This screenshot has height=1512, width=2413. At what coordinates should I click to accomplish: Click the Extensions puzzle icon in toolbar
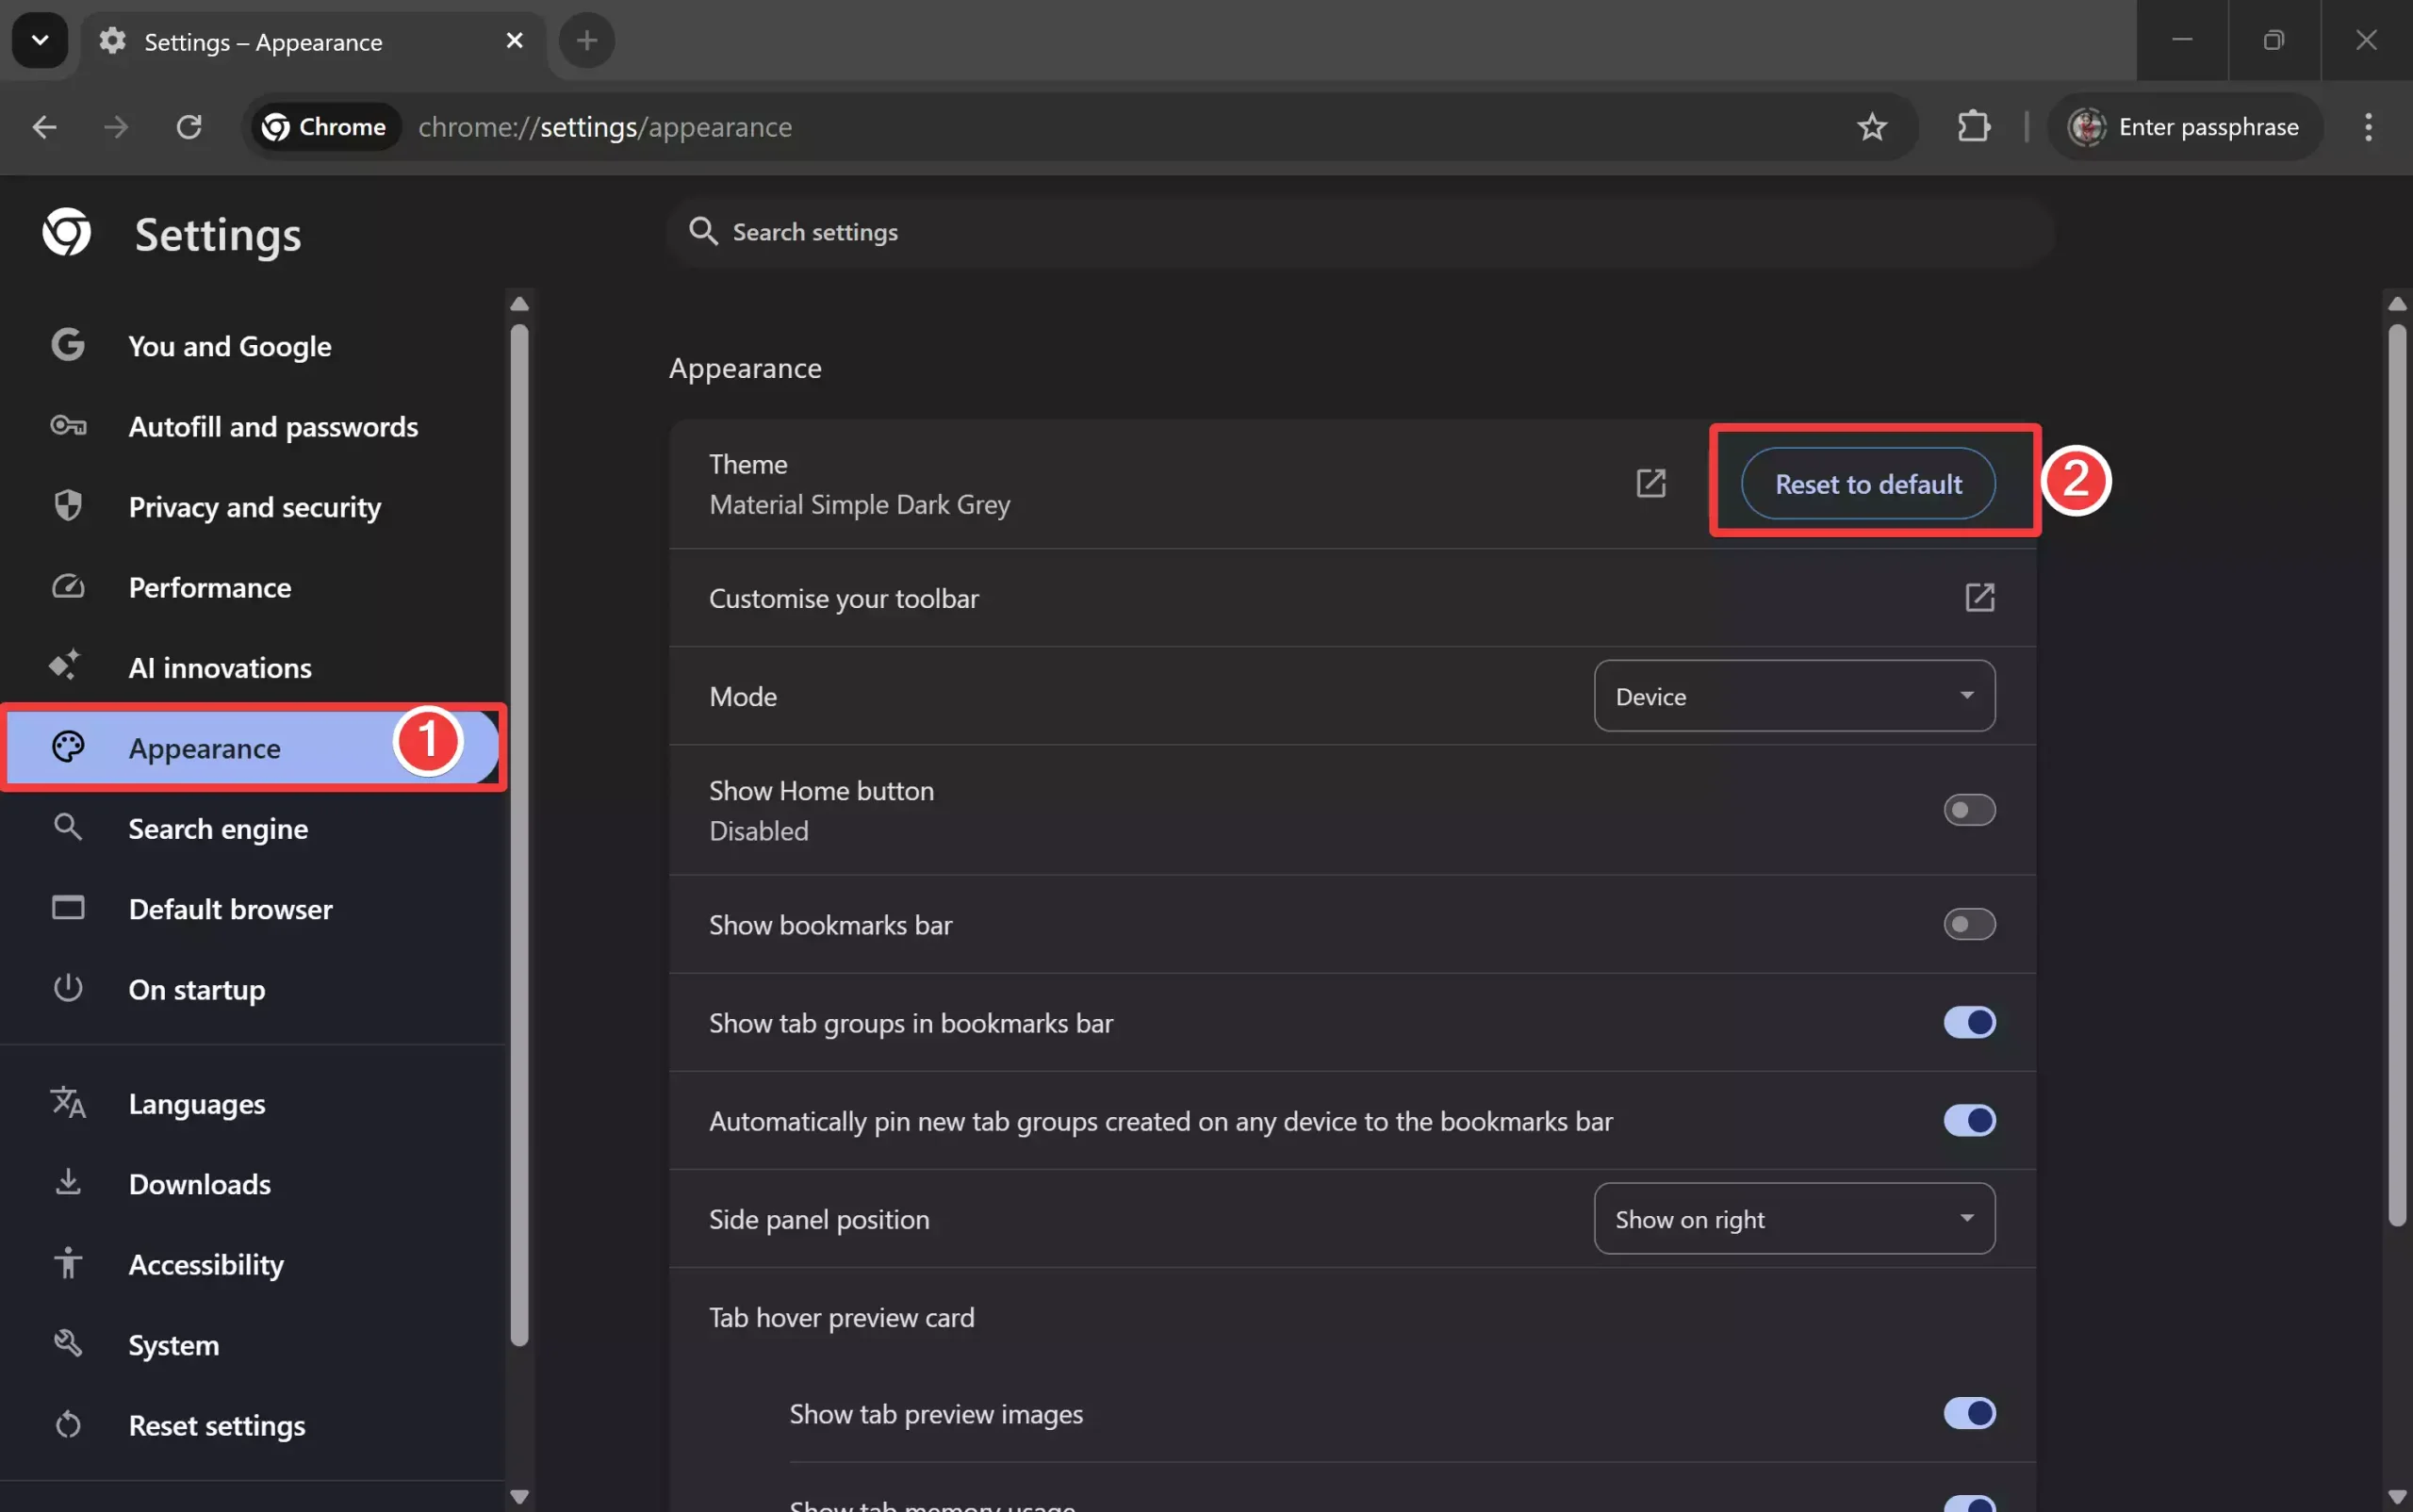pyautogui.click(x=1972, y=127)
